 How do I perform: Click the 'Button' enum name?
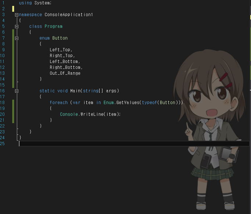click(60, 38)
